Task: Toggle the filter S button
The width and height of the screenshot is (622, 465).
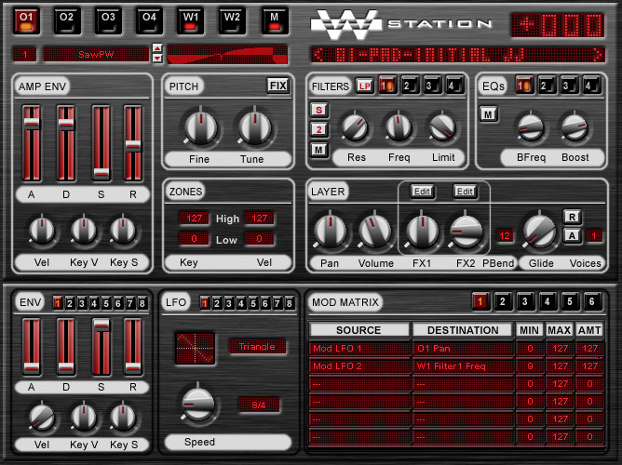Action: 319,110
